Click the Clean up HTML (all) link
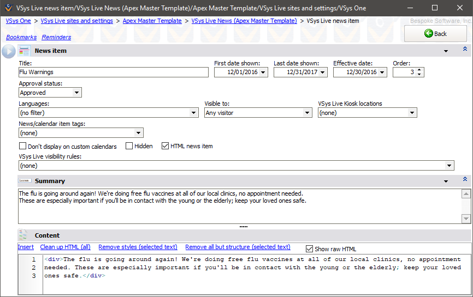This screenshot has height=297, width=473. 66,247
